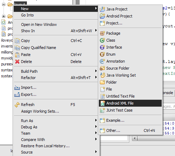Choose Restore from Local History...
The width and height of the screenshot is (175, 156).
click(56, 146)
